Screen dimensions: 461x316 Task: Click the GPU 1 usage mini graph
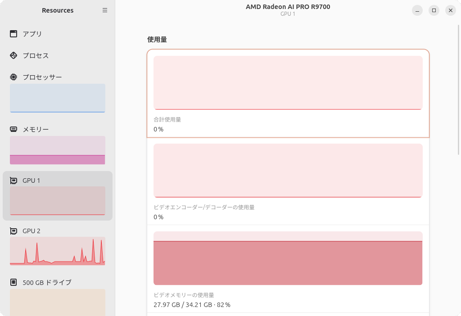(58, 200)
